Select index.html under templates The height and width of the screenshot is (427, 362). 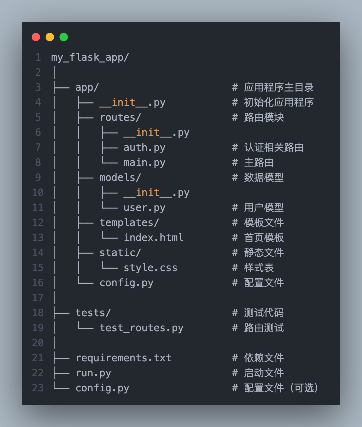point(153,238)
